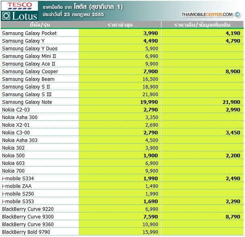Select the i-mobile ZAA name
Viewport: 245px width, 237px height.
click(17, 186)
